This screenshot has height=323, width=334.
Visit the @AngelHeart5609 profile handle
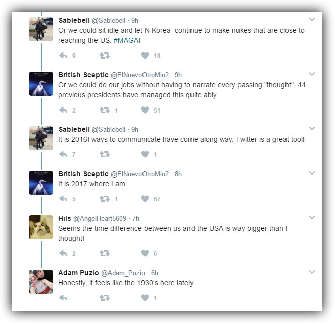[x=100, y=218]
